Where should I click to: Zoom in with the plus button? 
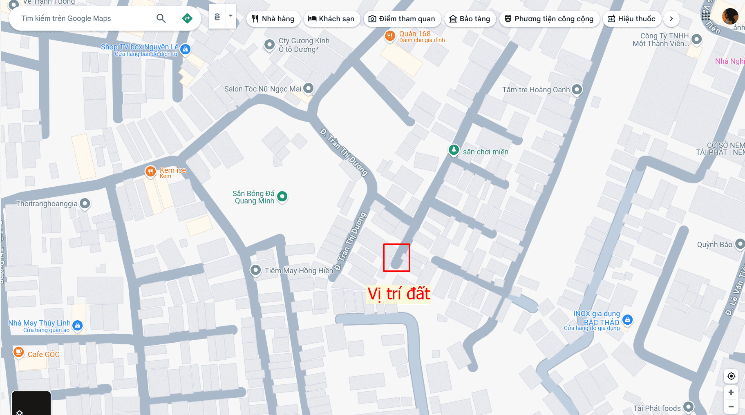[731, 392]
